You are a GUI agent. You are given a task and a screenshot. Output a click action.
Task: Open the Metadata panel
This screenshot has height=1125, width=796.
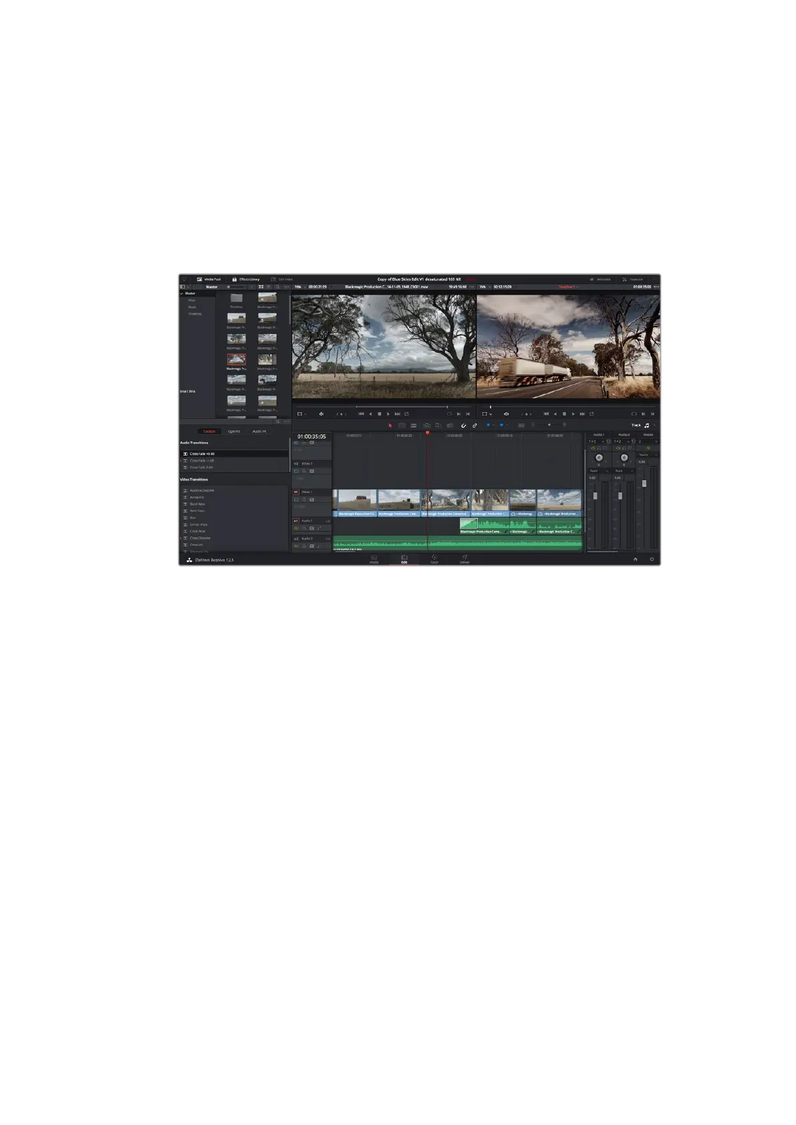coord(600,279)
